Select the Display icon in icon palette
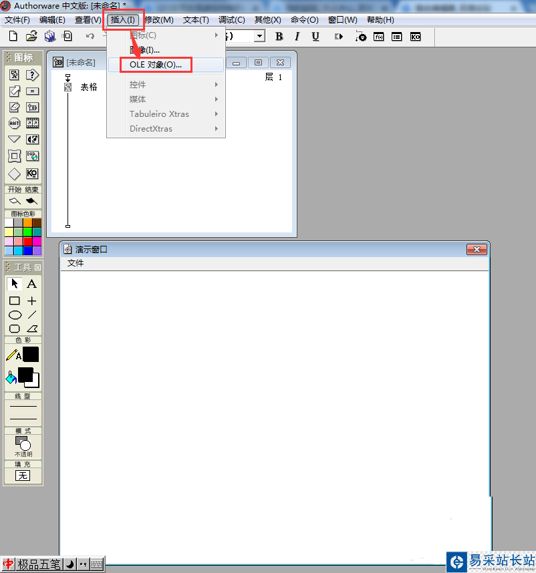Image resolution: width=536 pixels, height=573 pixels. tap(14, 75)
